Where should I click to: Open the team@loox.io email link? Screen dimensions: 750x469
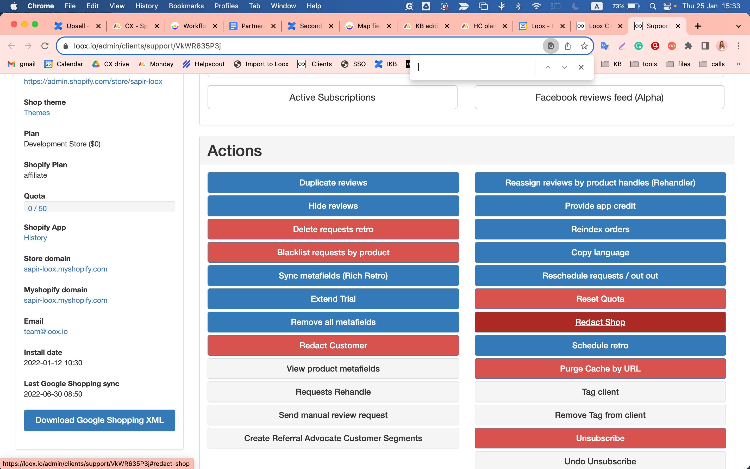46,331
